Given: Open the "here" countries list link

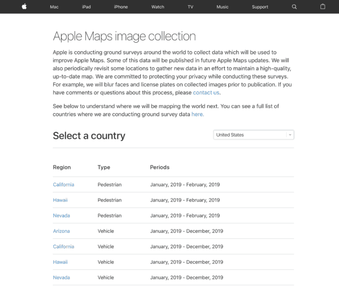Looking at the screenshot, I should (x=197, y=114).
